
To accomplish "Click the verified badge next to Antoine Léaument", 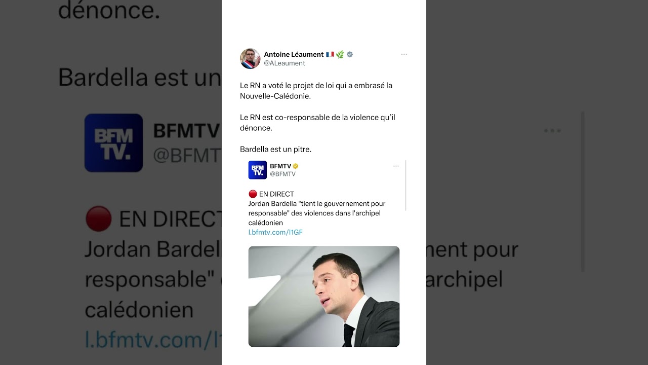I will (350, 54).
